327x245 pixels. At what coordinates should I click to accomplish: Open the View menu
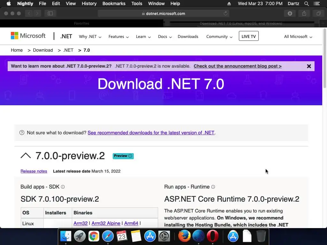71,4
